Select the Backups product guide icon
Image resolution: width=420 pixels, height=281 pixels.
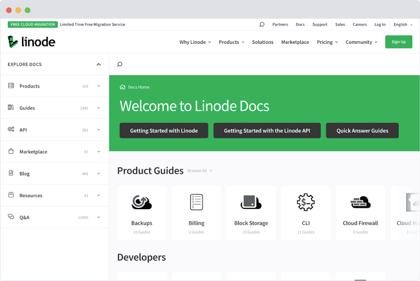(142, 202)
